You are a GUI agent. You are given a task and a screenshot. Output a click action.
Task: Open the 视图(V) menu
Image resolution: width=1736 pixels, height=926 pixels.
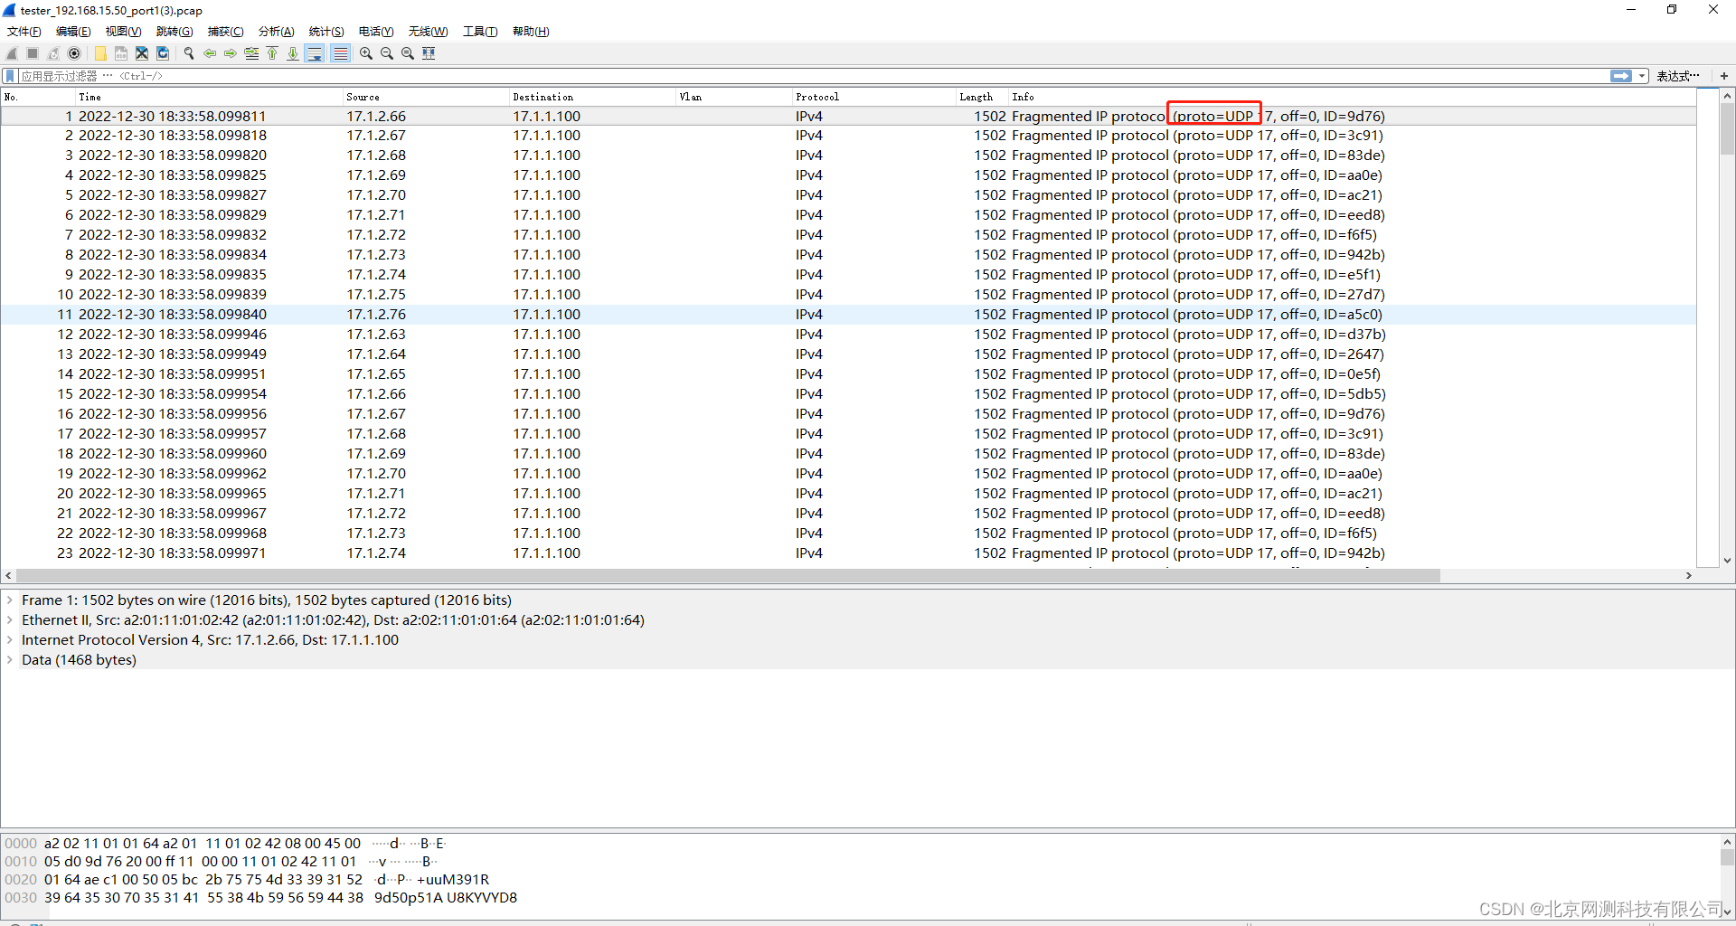(x=124, y=32)
